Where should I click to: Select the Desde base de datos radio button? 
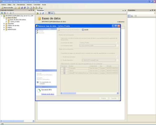[x=62, y=57]
